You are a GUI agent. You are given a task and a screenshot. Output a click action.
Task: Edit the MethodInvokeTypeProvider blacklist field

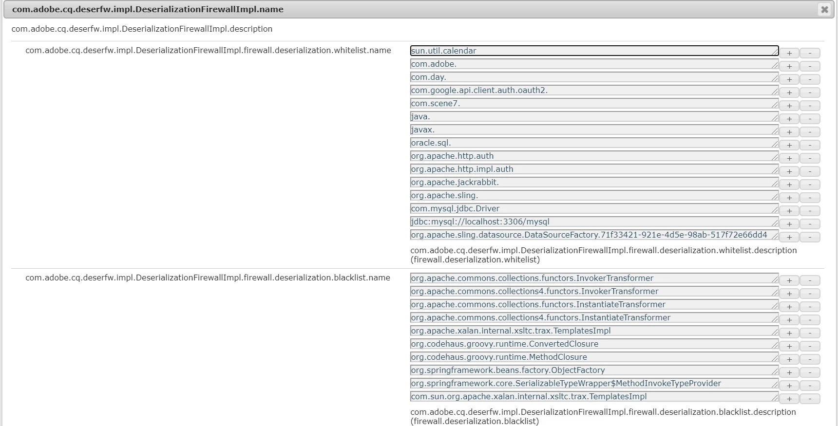[594, 383]
